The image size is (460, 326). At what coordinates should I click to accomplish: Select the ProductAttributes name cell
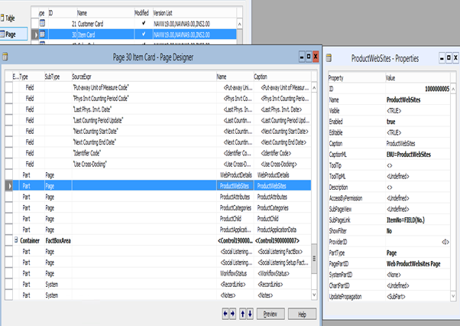[235, 197]
